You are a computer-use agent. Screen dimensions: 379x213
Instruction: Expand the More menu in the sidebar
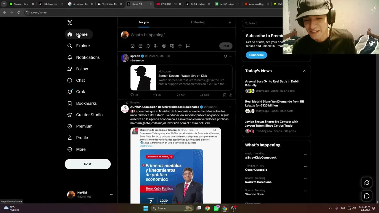76,149
